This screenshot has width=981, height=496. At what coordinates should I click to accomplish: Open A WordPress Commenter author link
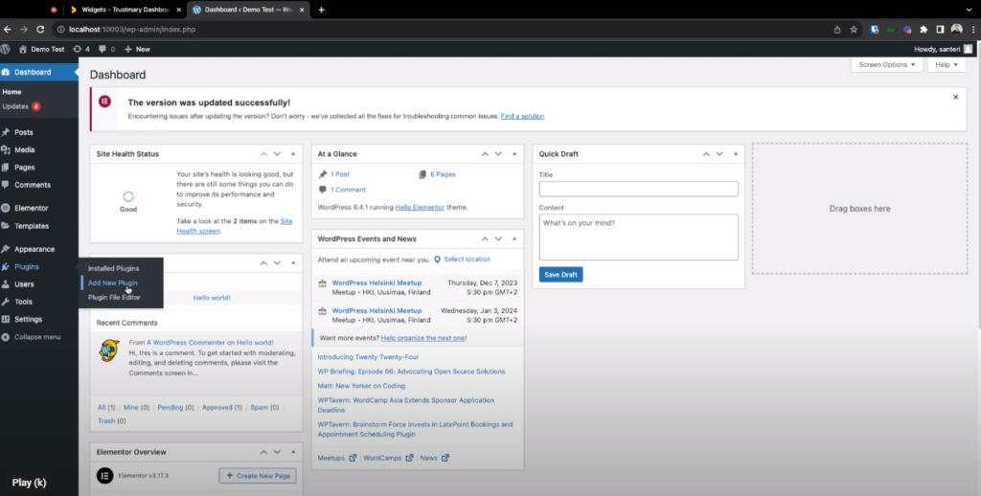tap(186, 343)
